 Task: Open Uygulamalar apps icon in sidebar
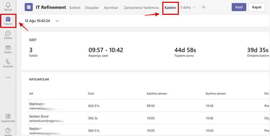coord(8,118)
